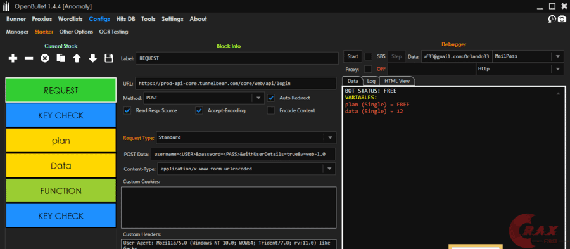Toggle the Accept-Encoding checkbox
The width and height of the screenshot is (570, 249).
199,110
